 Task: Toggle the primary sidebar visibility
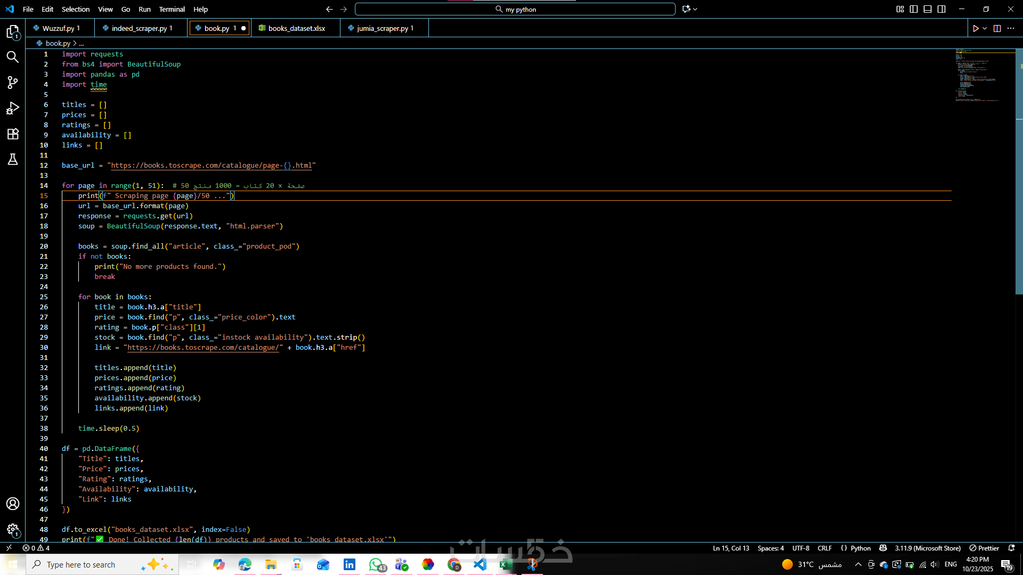click(914, 9)
